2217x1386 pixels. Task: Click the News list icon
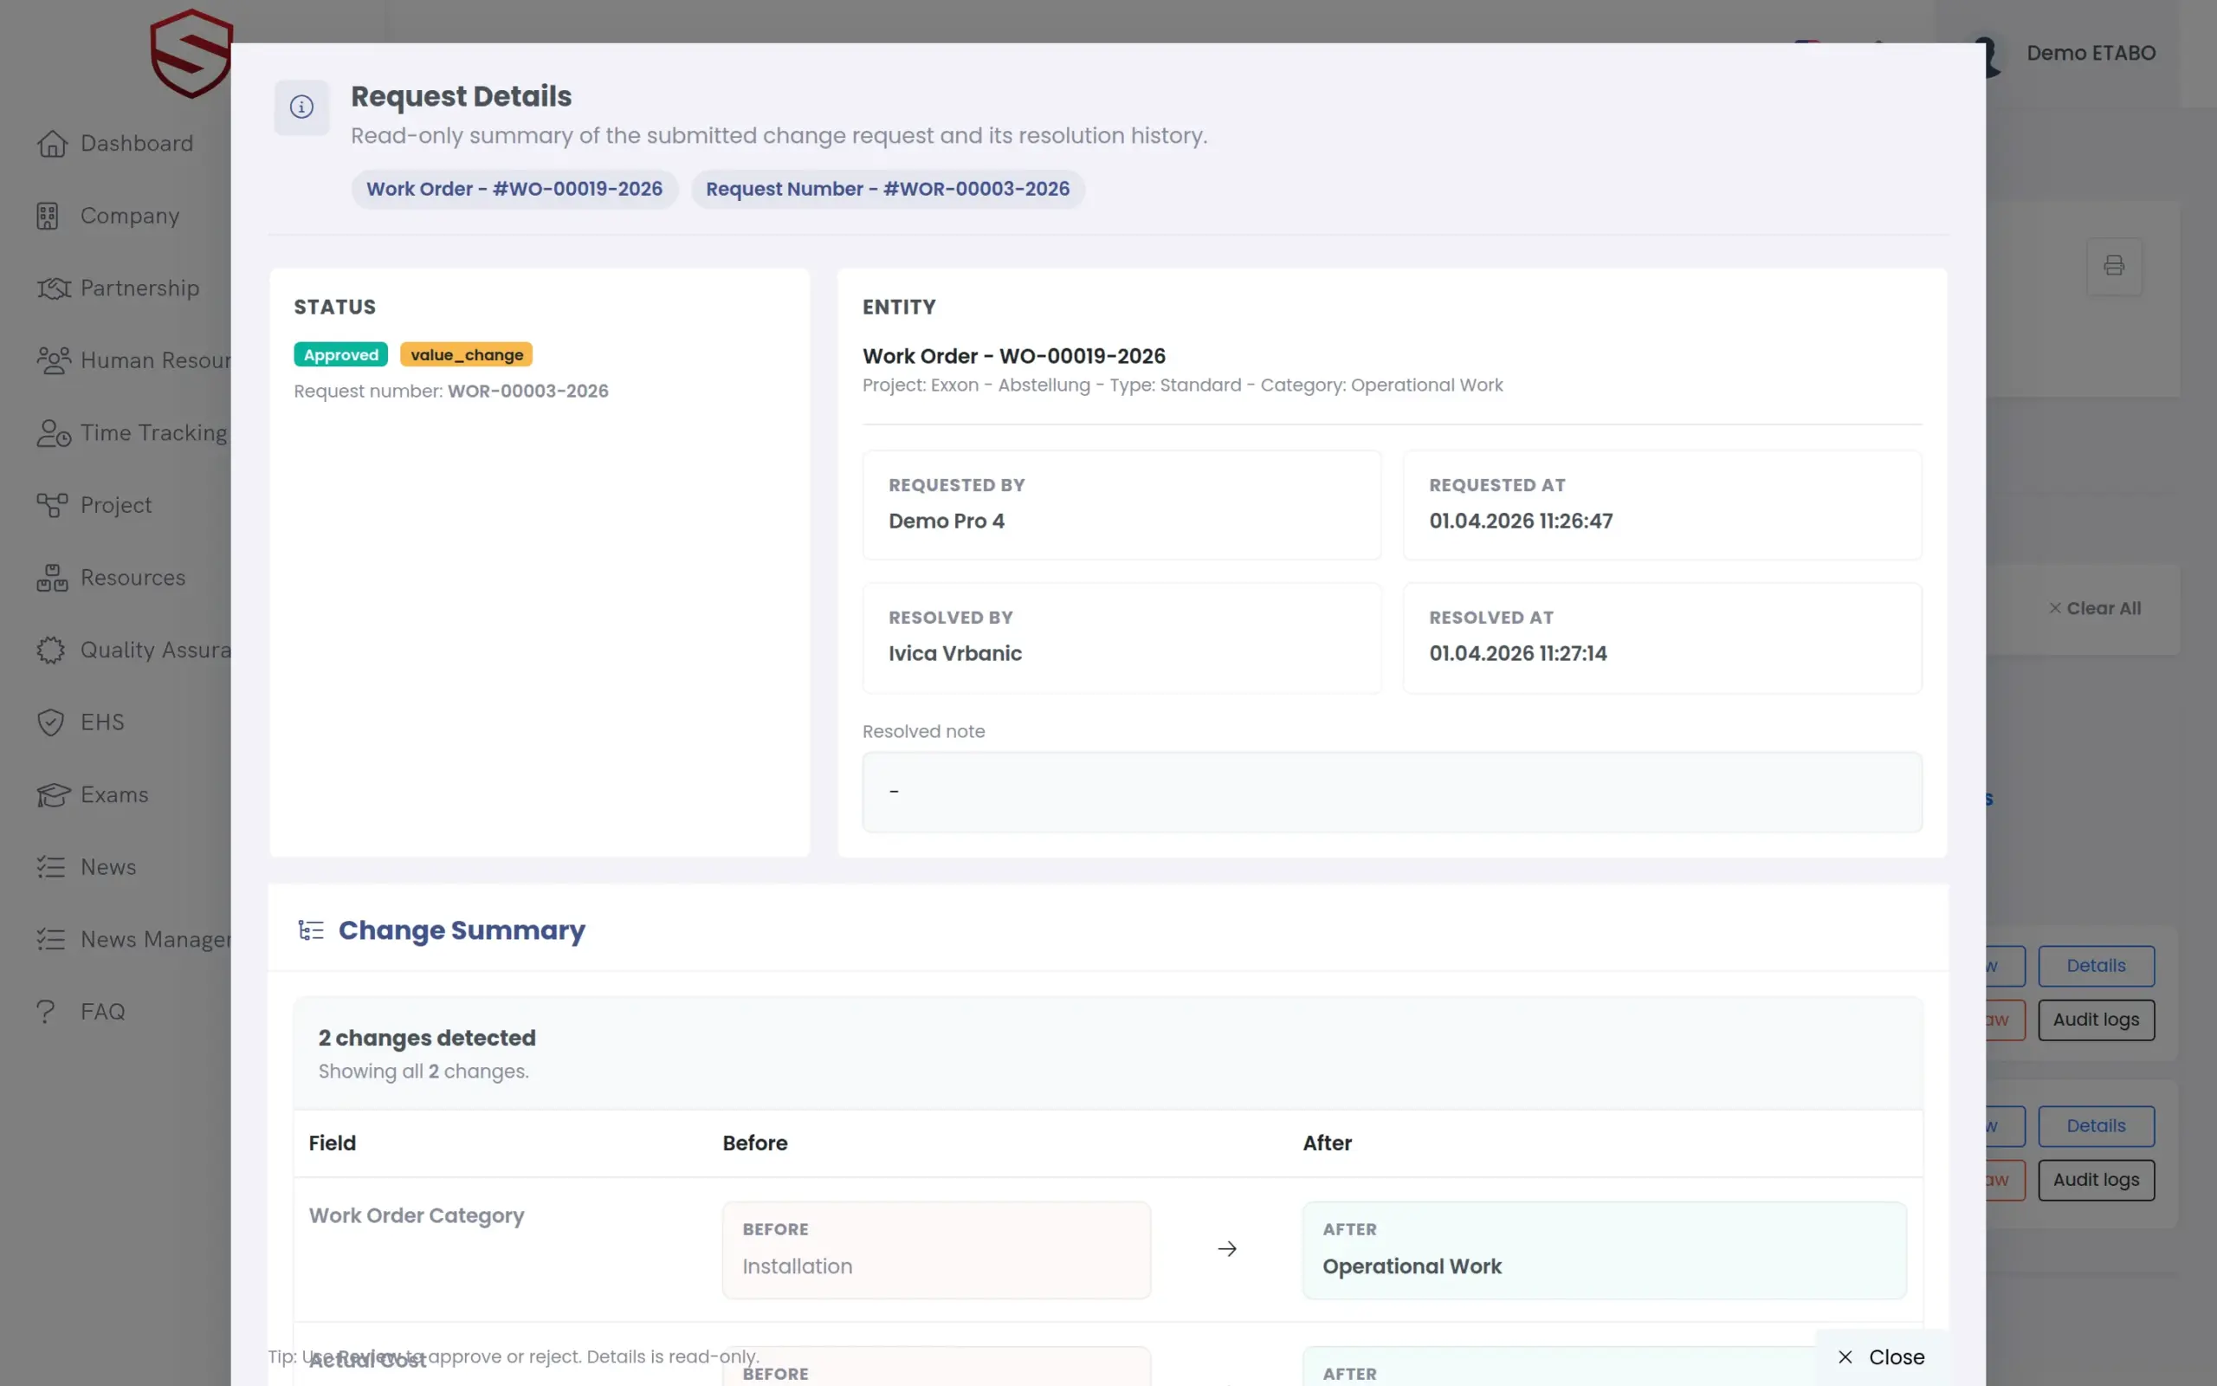(x=50, y=868)
